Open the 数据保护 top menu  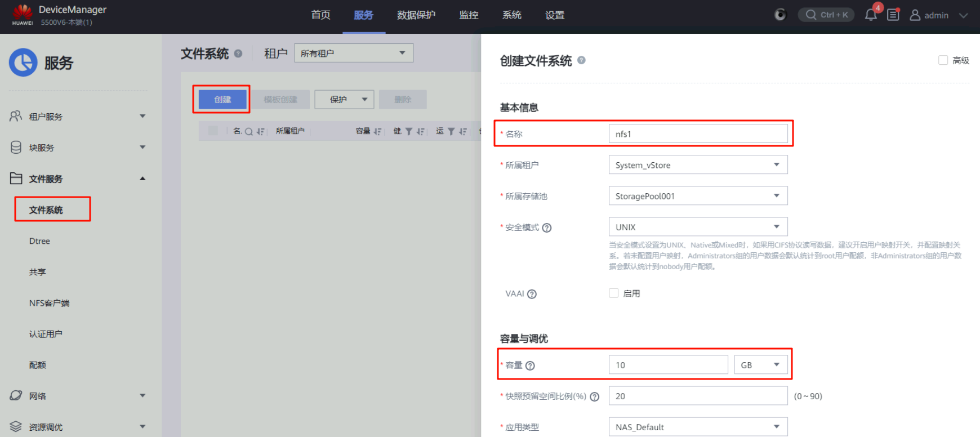tap(416, 15)
